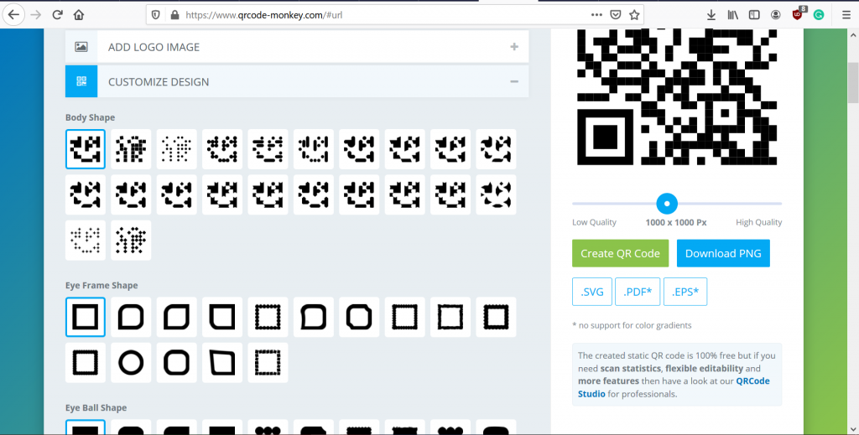Choose the horizontal bars body shape
Image resolution: width=859 pixels, height=435 pixels.
268,149
